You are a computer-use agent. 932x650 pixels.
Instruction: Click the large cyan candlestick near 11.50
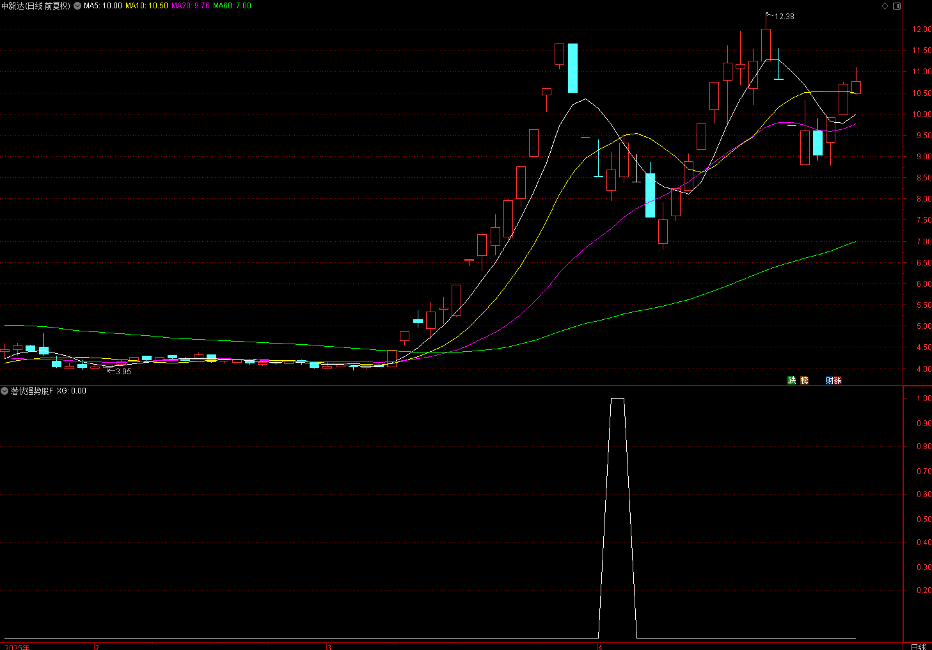click(x=573, y=68)
